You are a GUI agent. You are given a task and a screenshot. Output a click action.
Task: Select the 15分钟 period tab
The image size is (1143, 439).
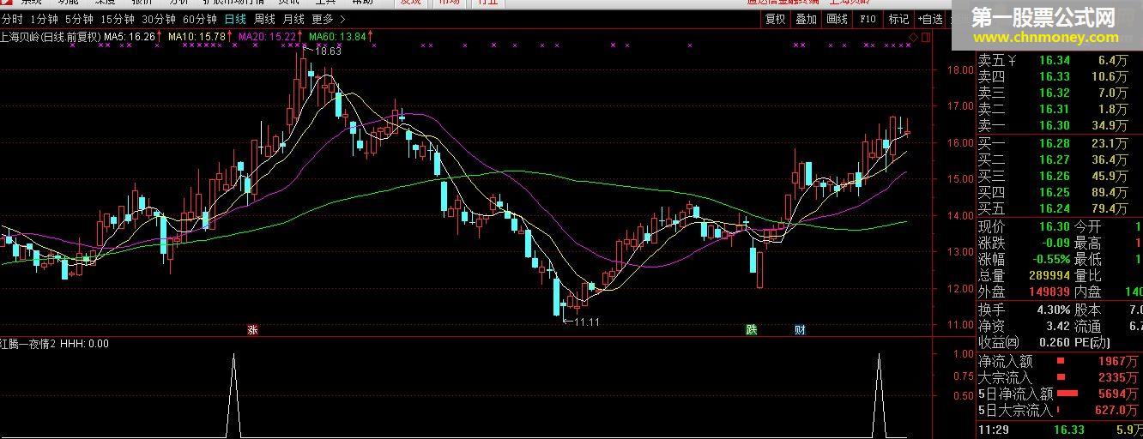pyautogui.click(x=117, y=18)
